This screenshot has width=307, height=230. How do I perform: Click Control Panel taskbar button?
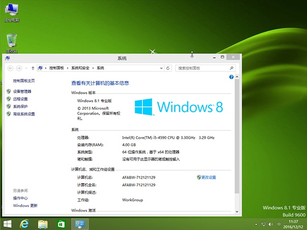[80, 224]
